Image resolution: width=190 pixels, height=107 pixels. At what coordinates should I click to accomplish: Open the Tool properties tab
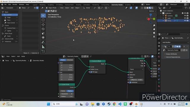point(159,39)
